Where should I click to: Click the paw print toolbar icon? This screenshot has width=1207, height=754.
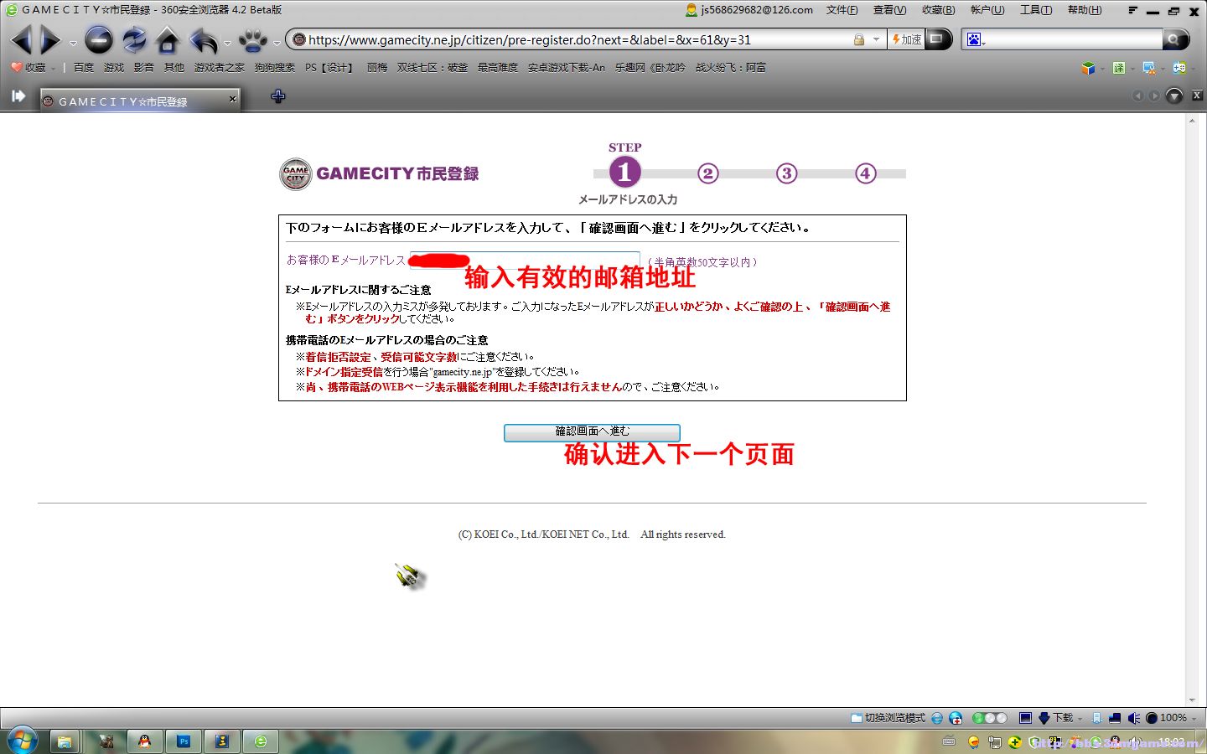tap(252, 39)
